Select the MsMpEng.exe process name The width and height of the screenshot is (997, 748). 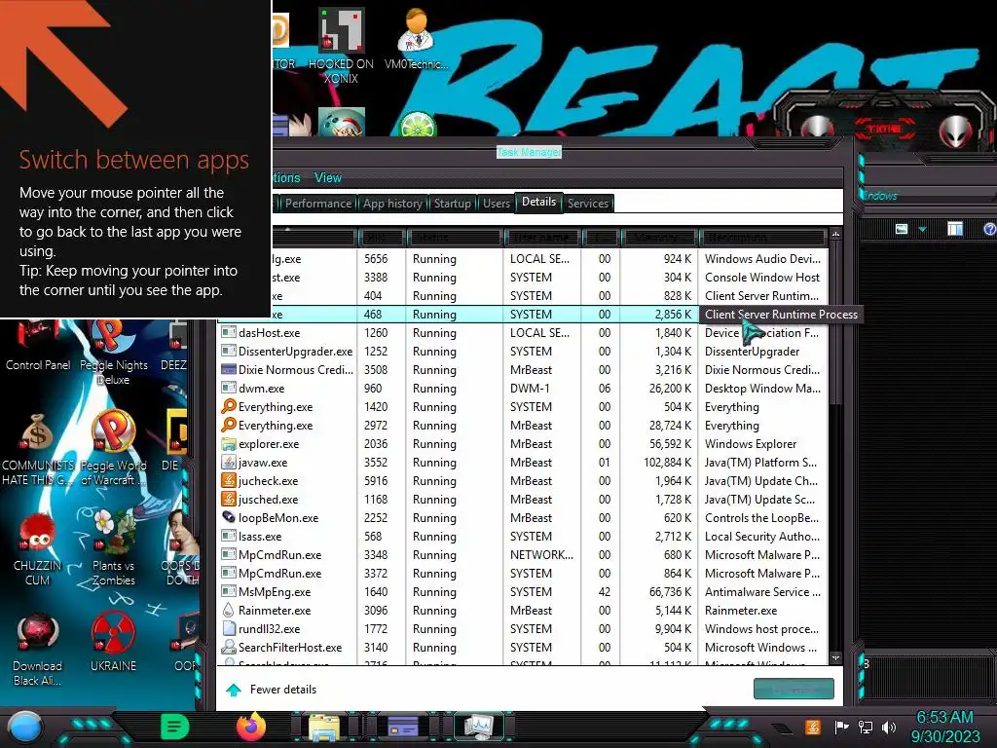point(274,591)
